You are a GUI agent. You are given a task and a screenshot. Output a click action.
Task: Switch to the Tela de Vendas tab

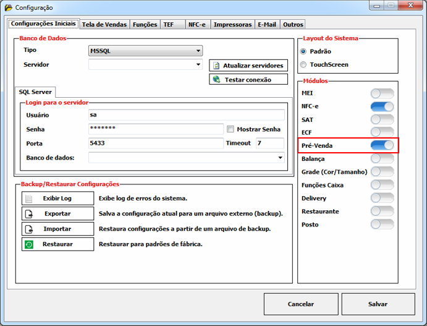(x=104, y=25)
